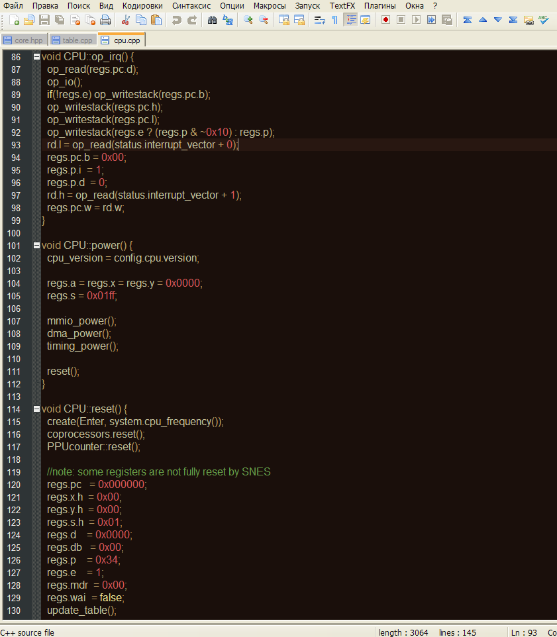Click the Print icon in toolbar
Screen dimensions: 557x637
(x=105, y=20)
